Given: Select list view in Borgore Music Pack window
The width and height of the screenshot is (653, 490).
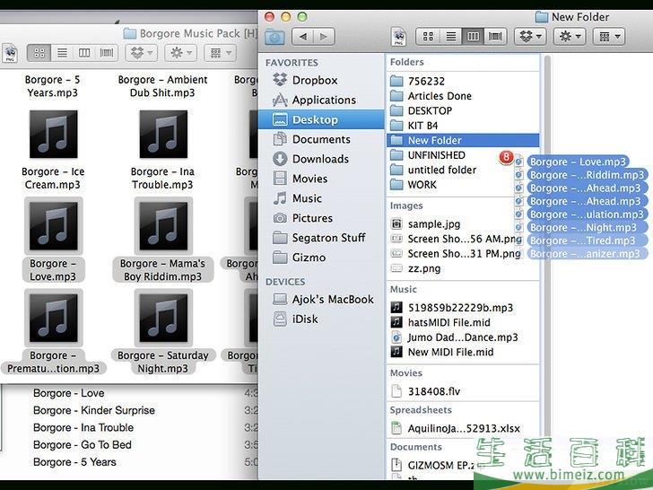Looking at the screenshot, I should click(62, 53).
